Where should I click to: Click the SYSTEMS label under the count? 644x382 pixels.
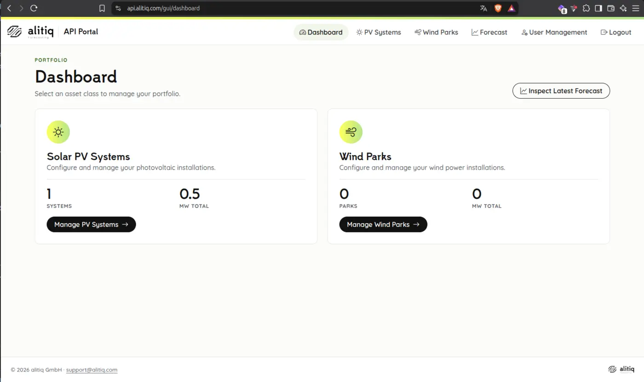(59, 206)
